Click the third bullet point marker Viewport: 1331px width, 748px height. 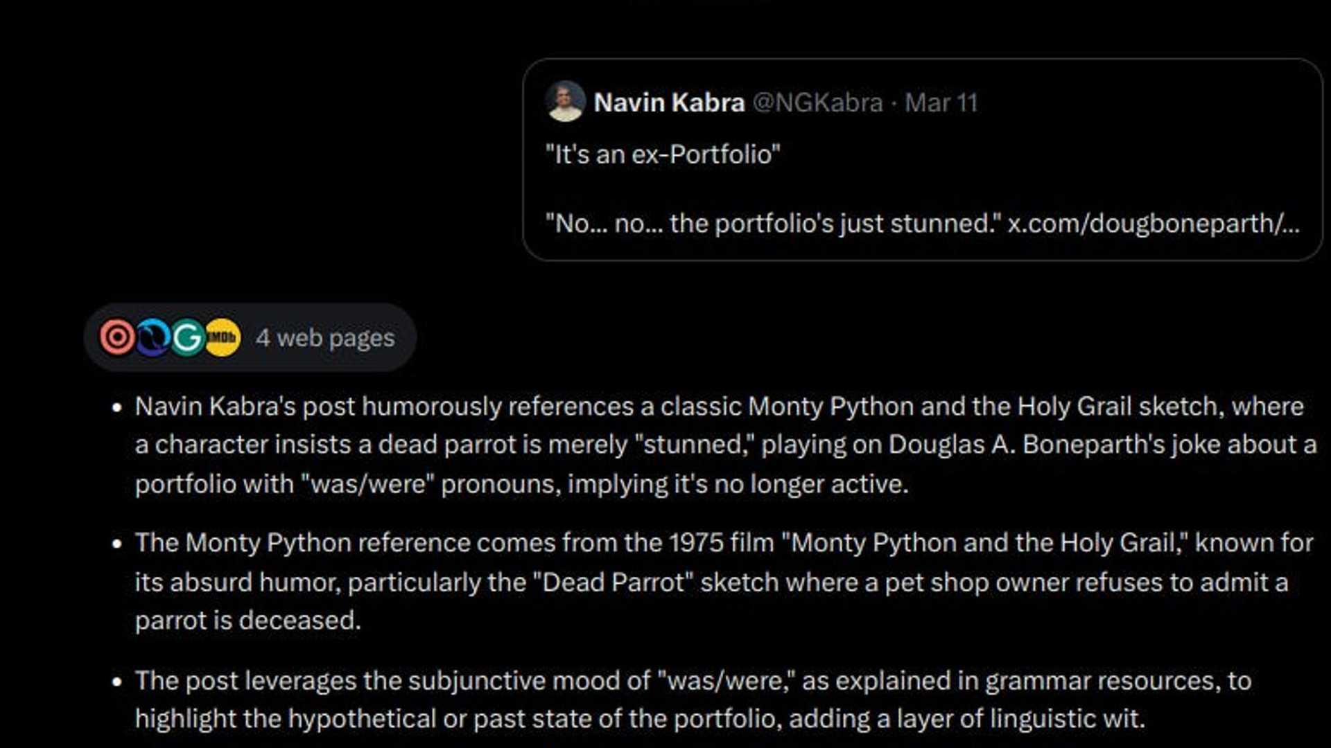tap(116, 681)
